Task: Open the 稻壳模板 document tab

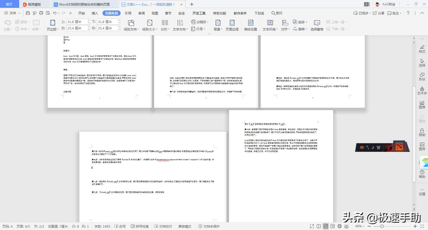Action: [x=35, y=4]
